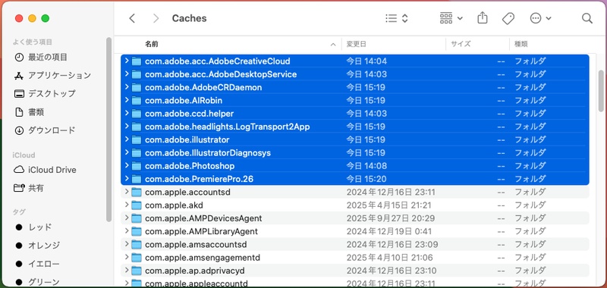Click com.adobe.IllustratorDiagnosys folder icon
This screenshot has width=607, height=288.
point(137,153)
